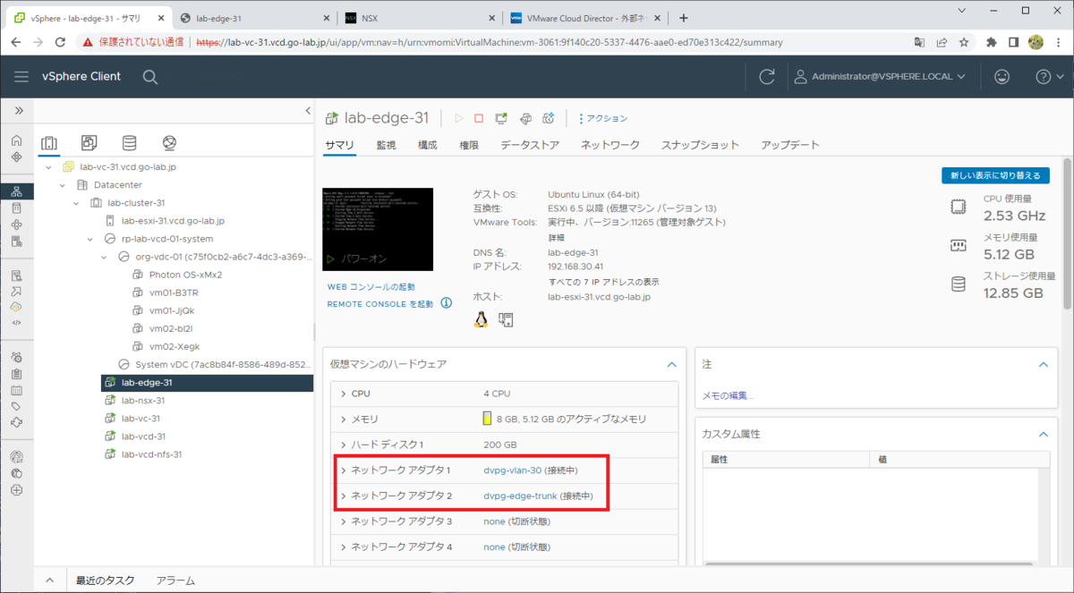The width and height of the screenshot is (1074, 593).
Task: Open the help question mark menu
Action: [1049, 77]
